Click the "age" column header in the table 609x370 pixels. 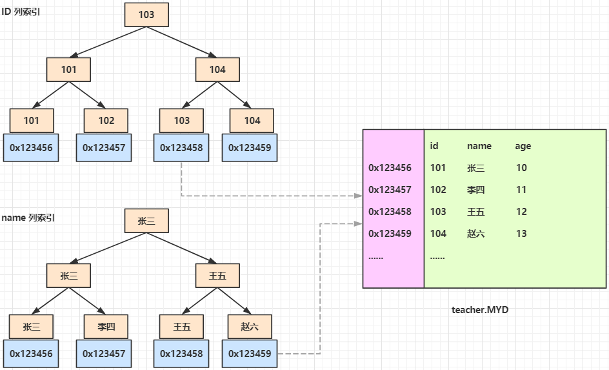point(523,147)
